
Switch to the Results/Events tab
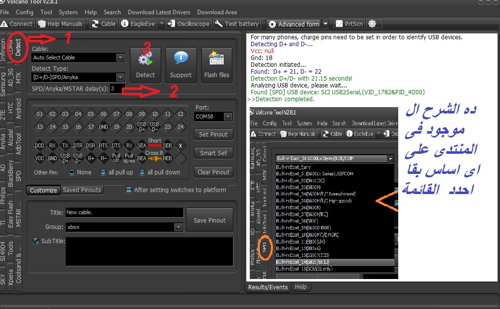[x=268, y=287]
